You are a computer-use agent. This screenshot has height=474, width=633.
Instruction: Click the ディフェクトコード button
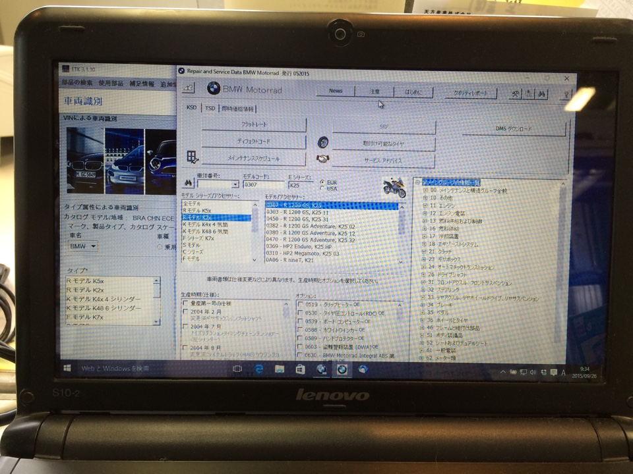tap(254, 141)
